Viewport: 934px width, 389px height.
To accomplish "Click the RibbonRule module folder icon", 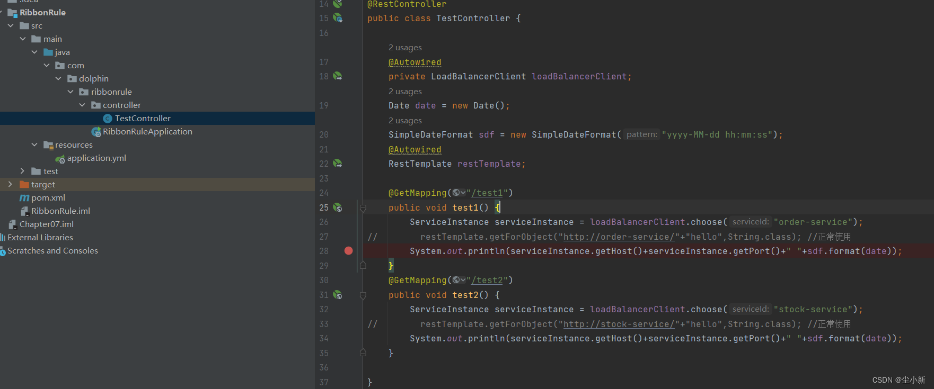I will pyautogui.click(x=13, y=13).
